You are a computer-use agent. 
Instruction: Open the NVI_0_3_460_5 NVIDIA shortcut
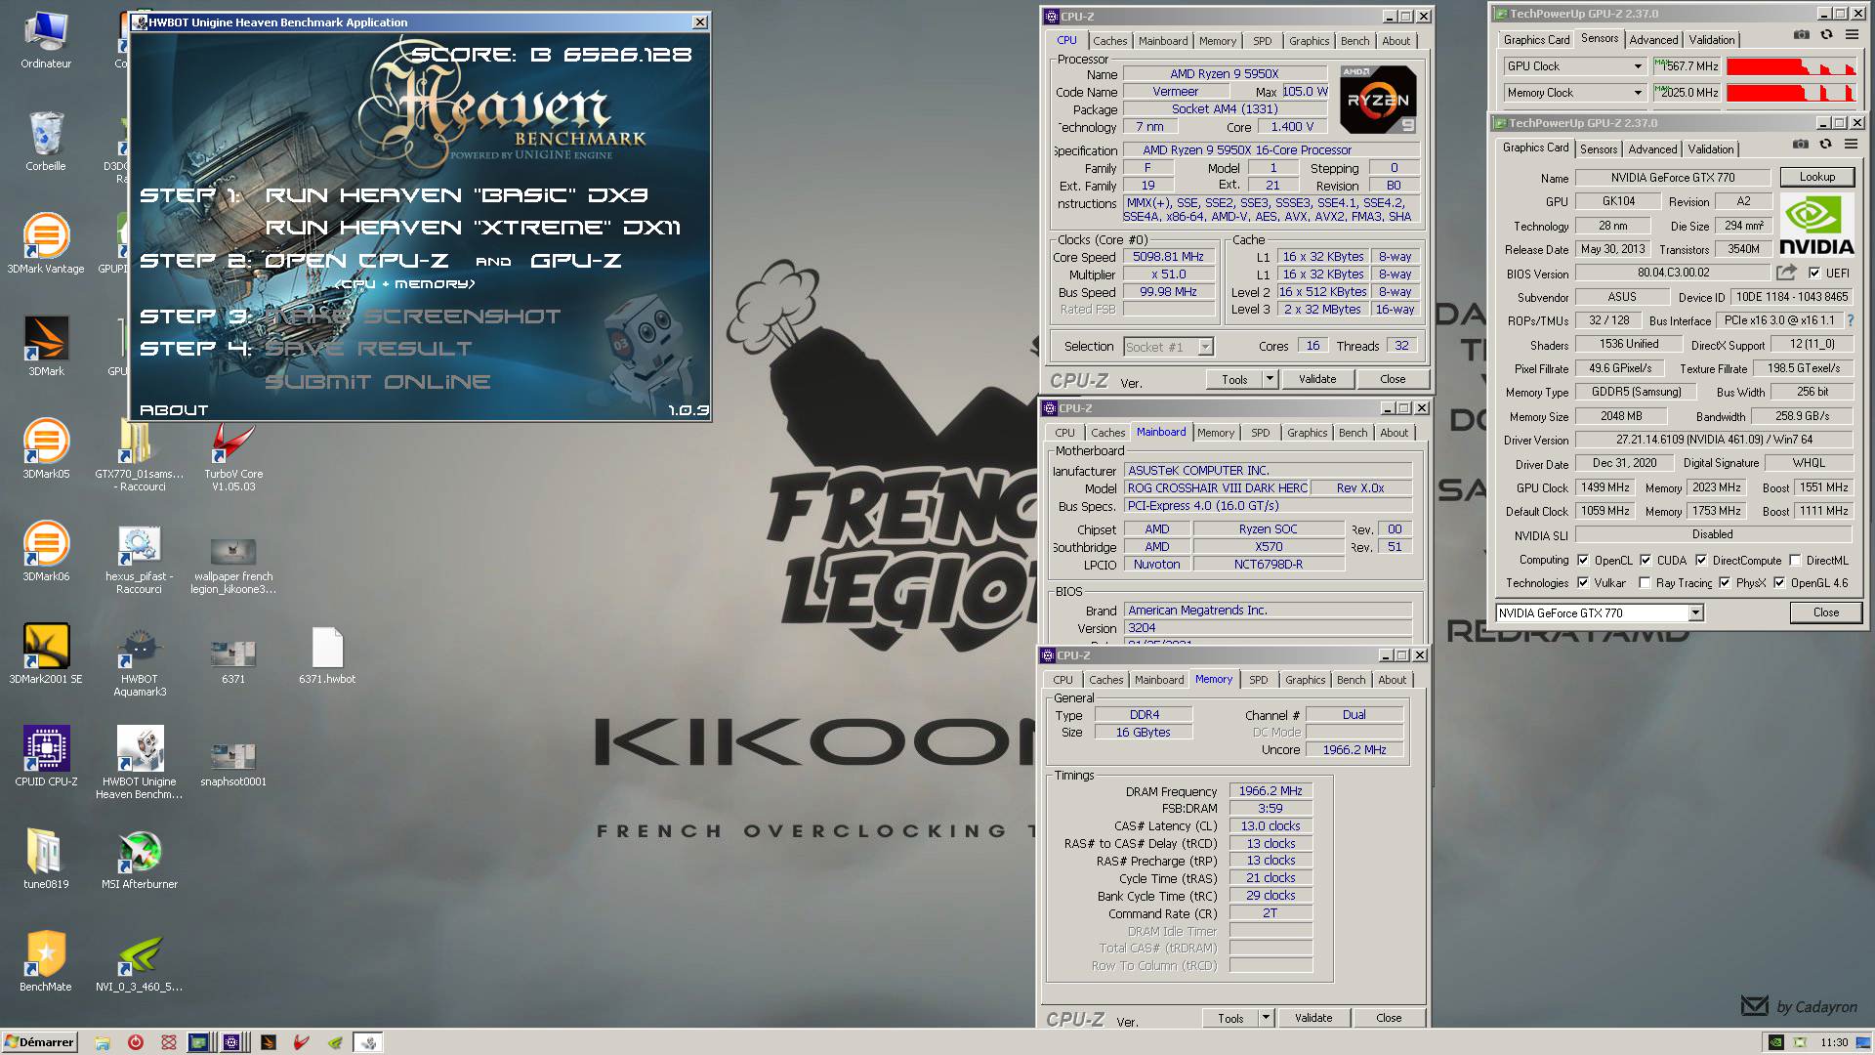pos(140,962)
